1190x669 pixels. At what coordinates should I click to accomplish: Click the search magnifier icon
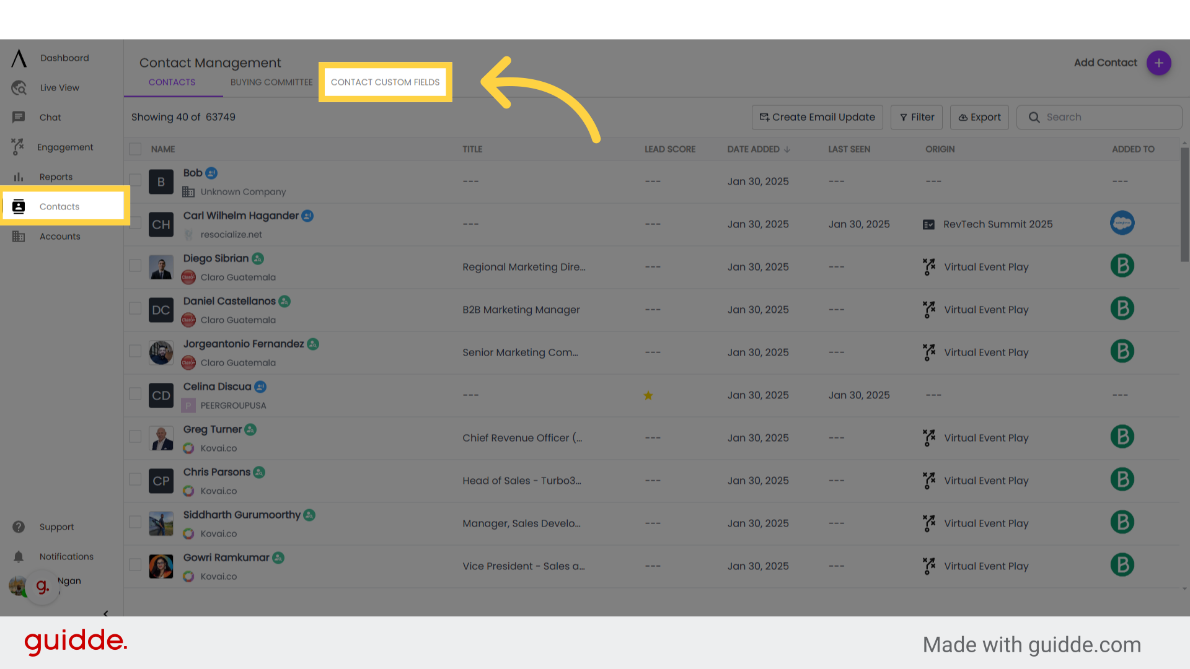point(1034,117)
